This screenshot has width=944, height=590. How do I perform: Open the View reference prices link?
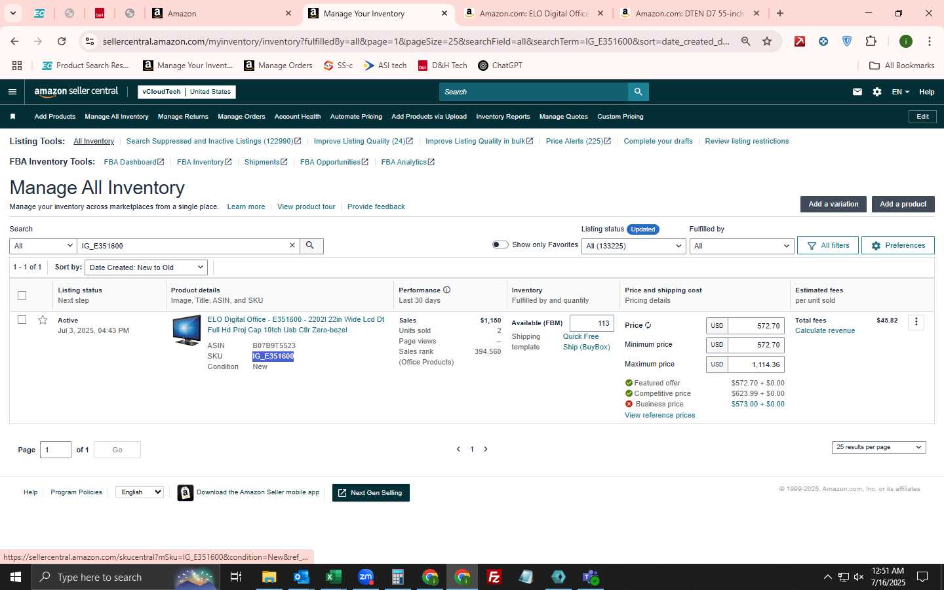click(x=659, y=415)
